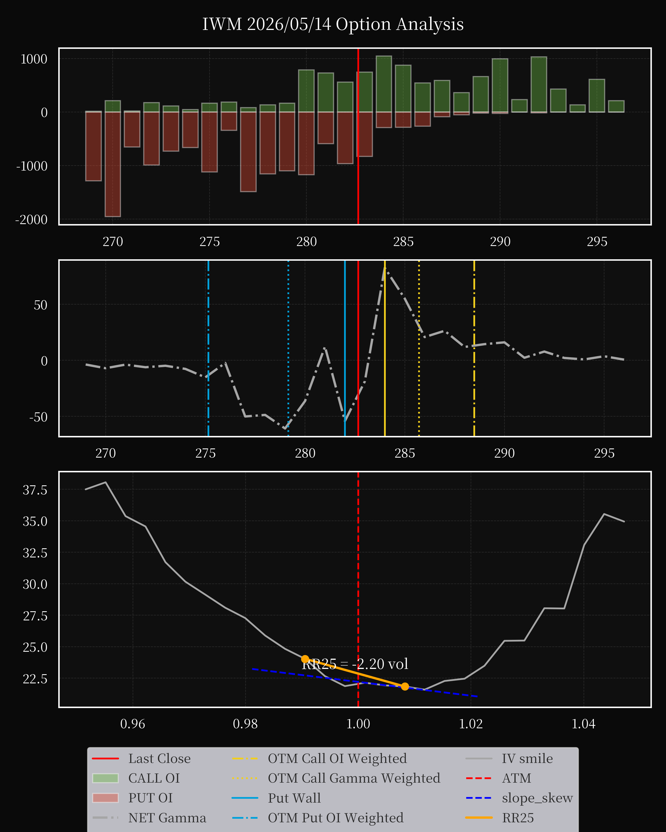The image size is (666, 832).
Task: Click the red Last Close line in OI chart
Action: coord(358,136)
